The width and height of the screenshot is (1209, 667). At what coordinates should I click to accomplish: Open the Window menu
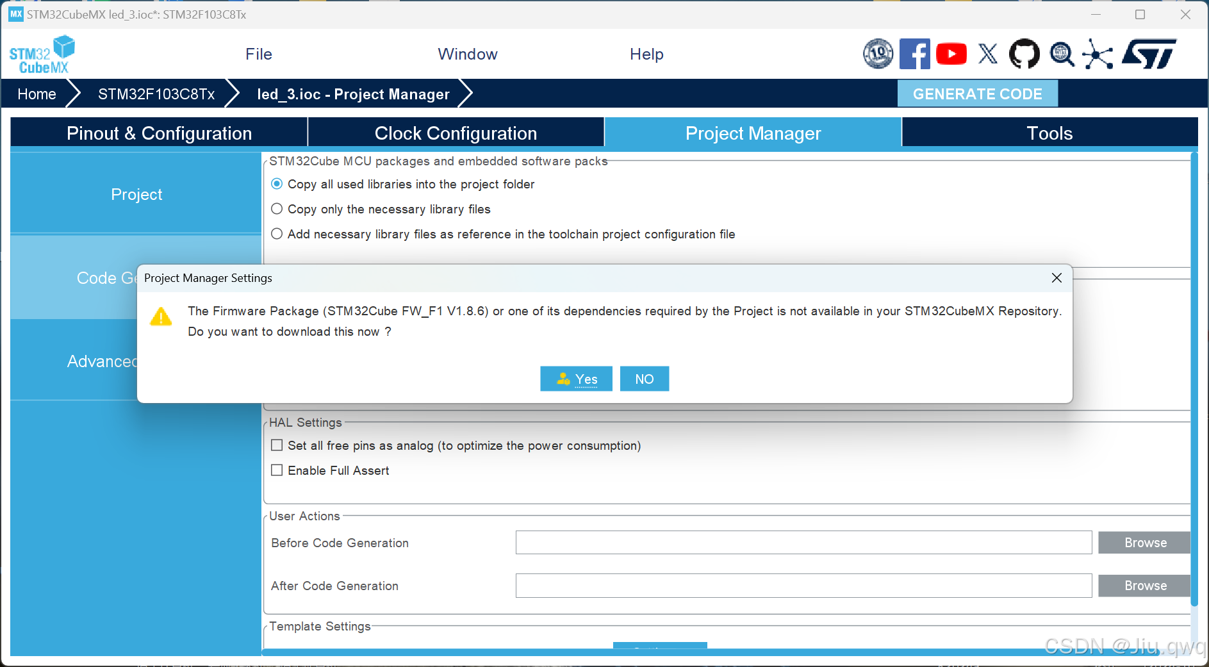(468, 54)
